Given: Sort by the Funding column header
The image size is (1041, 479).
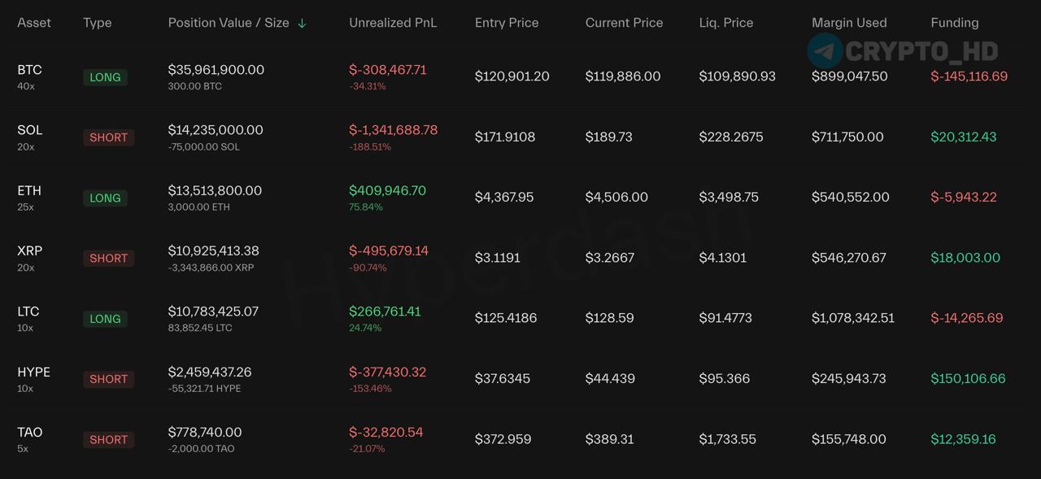Looking at the screenshot, I should (x=955, y=23).
